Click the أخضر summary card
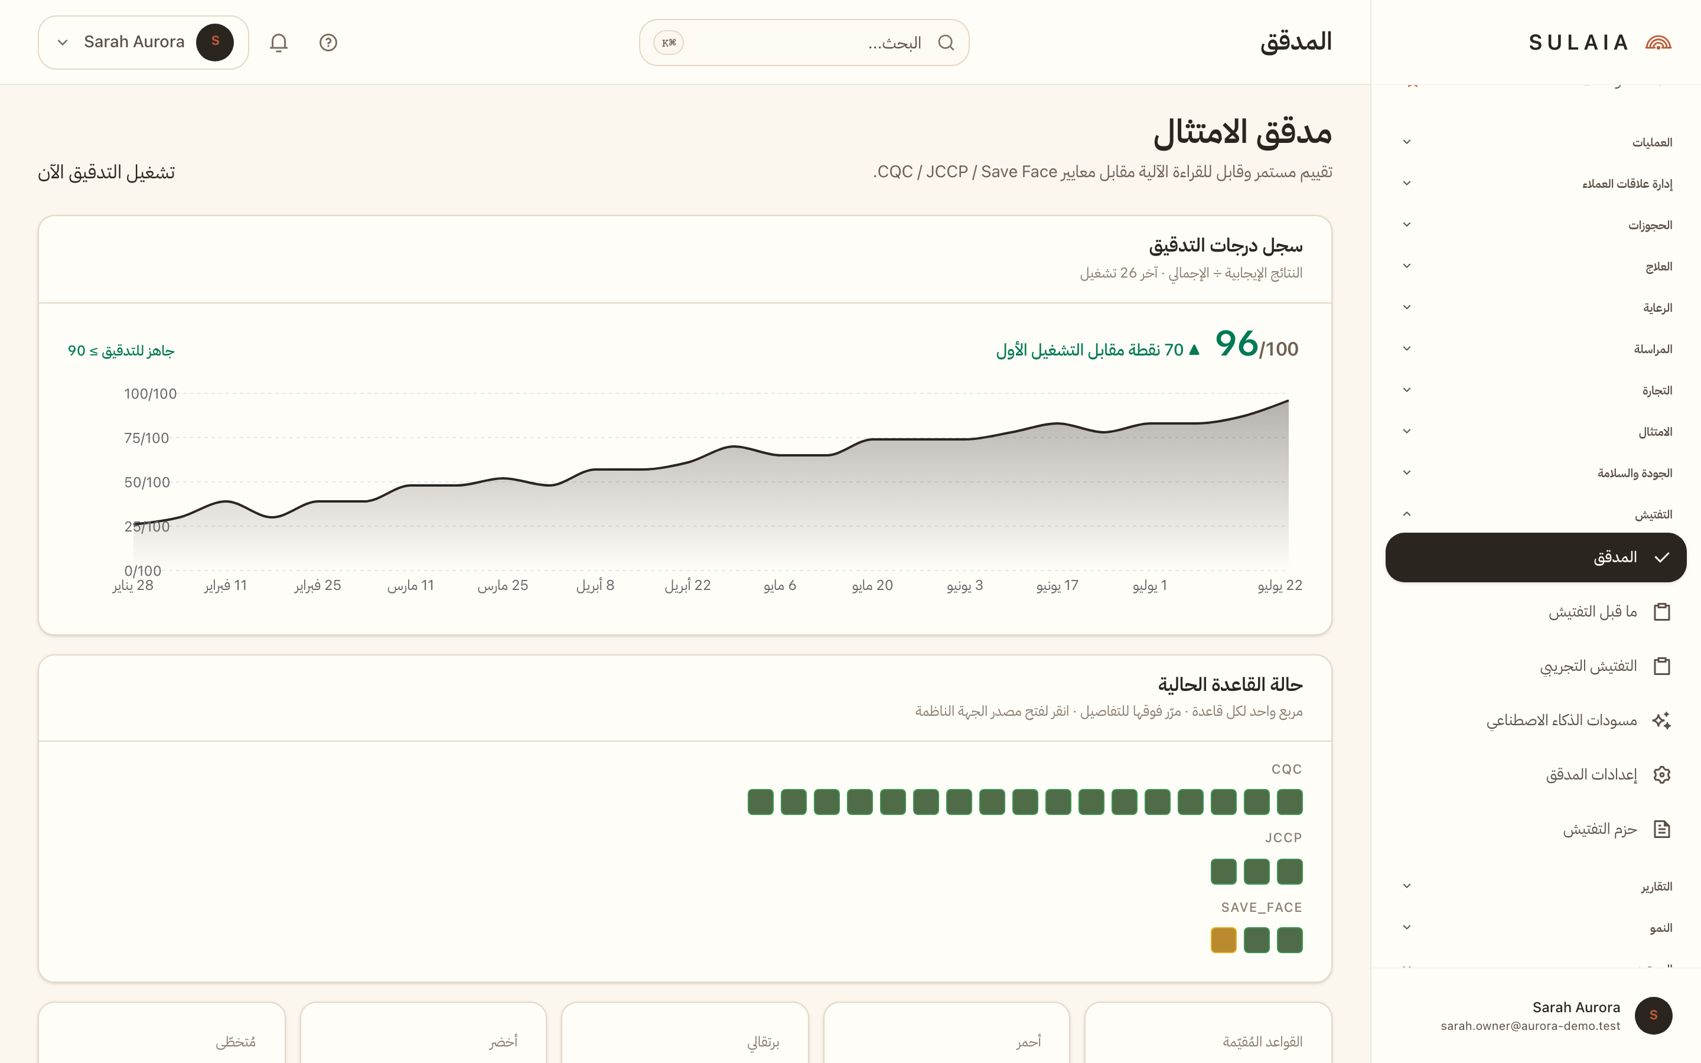1701x1063 pixels. 423,1033
